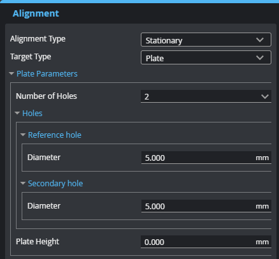279x259 pixels.
Task: Open the Alignment Type dropdown
Action: point(206,40)
